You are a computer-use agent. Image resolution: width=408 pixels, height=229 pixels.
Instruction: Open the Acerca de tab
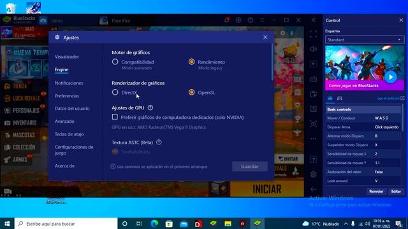tap(64, 166)
